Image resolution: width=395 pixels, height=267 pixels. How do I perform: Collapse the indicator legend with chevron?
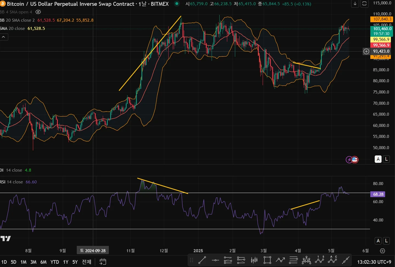[4, 37]
